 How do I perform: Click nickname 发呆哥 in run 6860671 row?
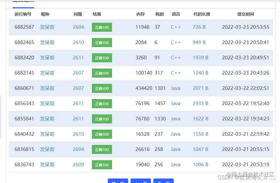[47, 88]
